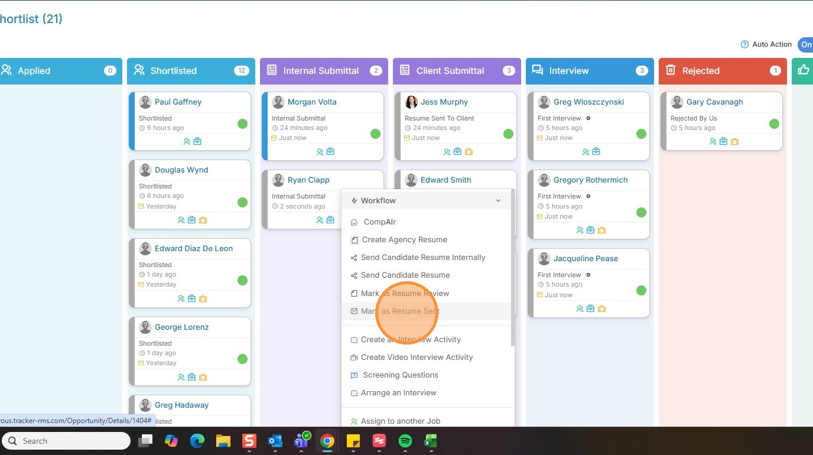Click the people icon in the Applied column header

point(6,70)
